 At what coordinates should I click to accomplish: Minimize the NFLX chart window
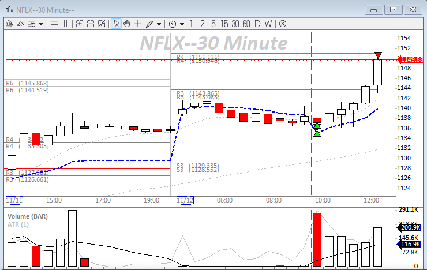(x=374, y=10)
